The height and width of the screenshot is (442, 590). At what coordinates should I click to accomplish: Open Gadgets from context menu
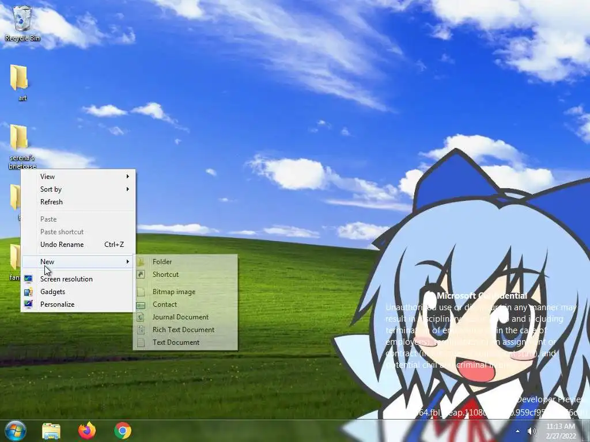coord(78,292)
